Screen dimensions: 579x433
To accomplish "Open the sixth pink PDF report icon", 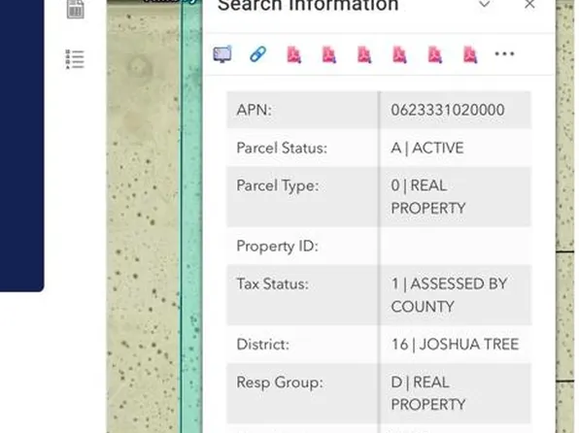I will (470, 54).
